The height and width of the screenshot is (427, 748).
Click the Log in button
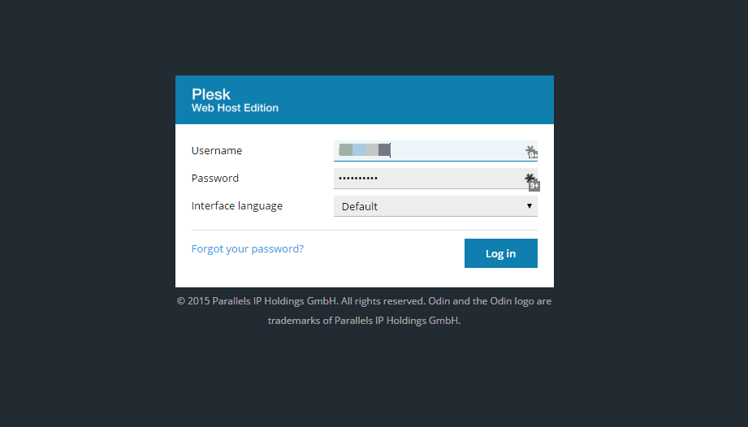(501, 253)
